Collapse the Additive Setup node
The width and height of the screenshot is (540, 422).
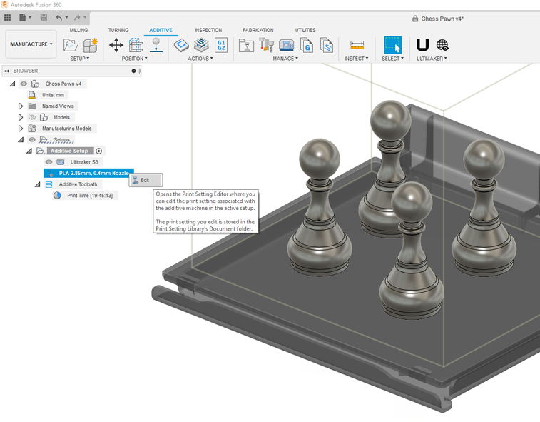tap(29, 151)
